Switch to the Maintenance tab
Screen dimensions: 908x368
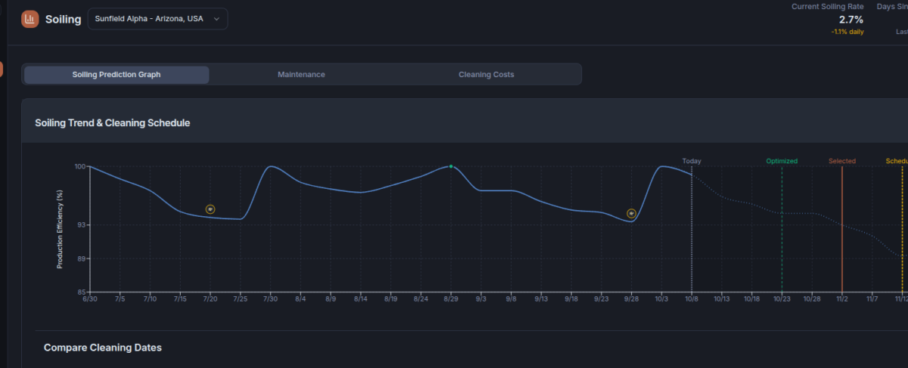tap(301, 75)
